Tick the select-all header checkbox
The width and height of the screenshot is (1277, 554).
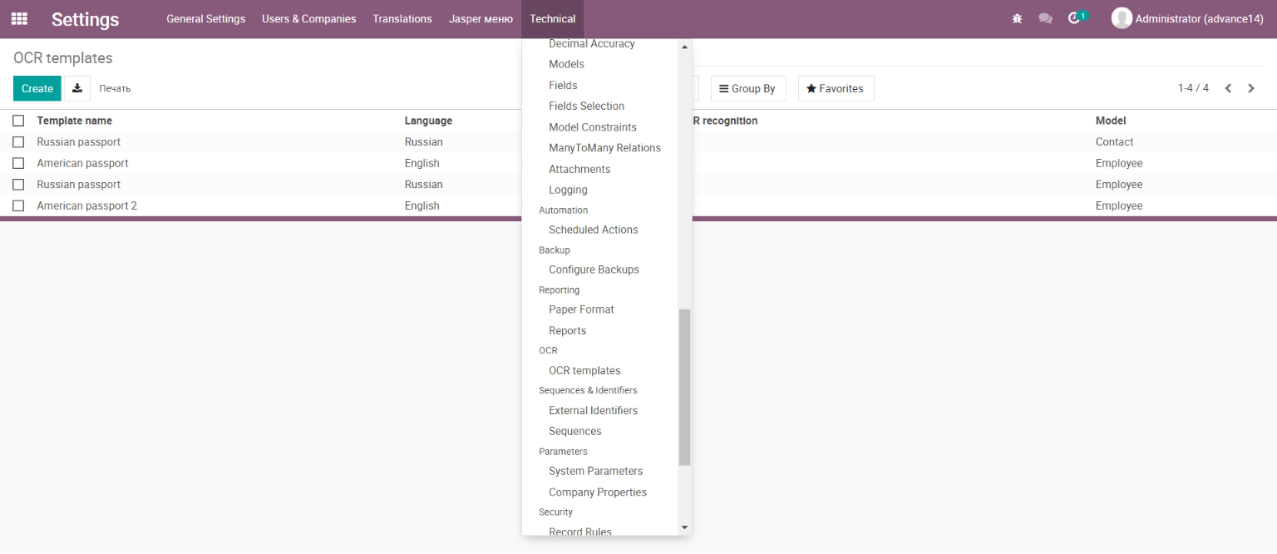pos(18,121)
